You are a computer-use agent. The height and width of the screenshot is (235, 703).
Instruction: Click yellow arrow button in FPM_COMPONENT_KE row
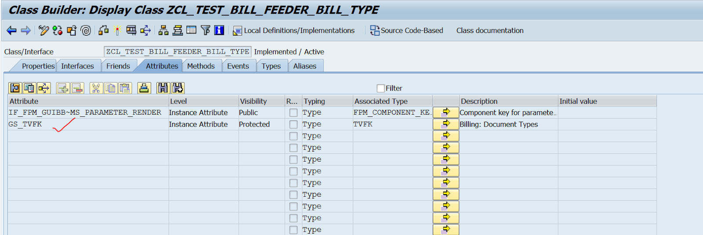click(x=446, y=113)
